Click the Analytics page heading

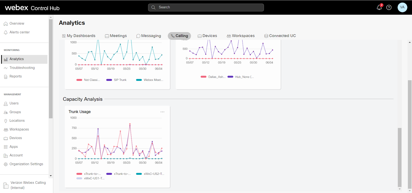click(x=72, y=23)
